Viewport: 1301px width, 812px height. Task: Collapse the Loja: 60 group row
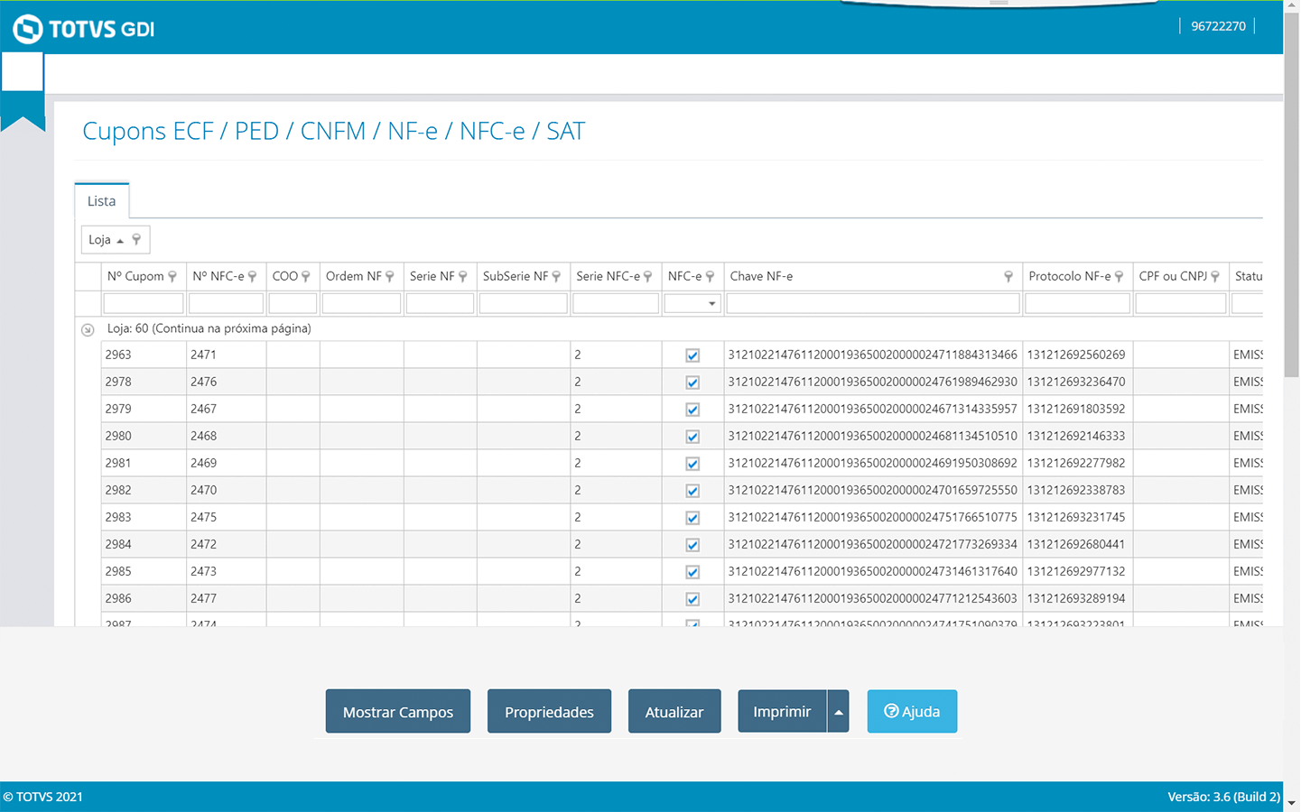tap(88, 329)
